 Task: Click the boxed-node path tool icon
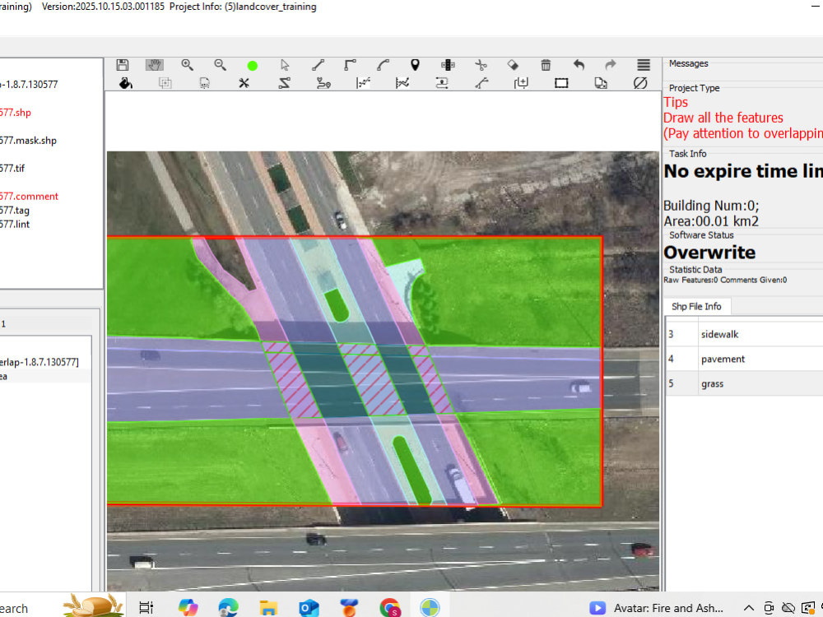[442, 83]
